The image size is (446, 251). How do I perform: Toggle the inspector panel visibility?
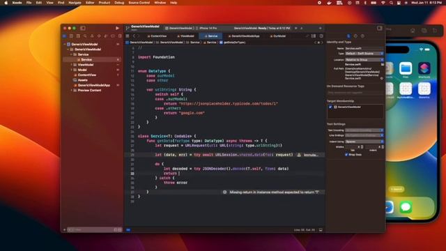[379, 28]
